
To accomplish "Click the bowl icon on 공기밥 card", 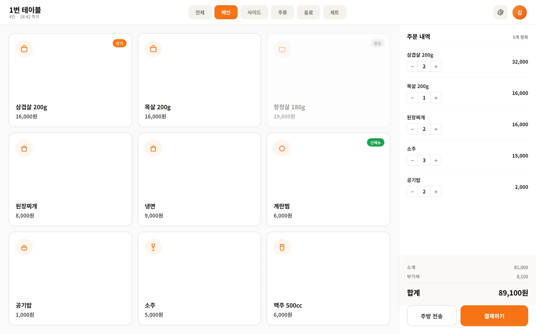I will [24, 247].
